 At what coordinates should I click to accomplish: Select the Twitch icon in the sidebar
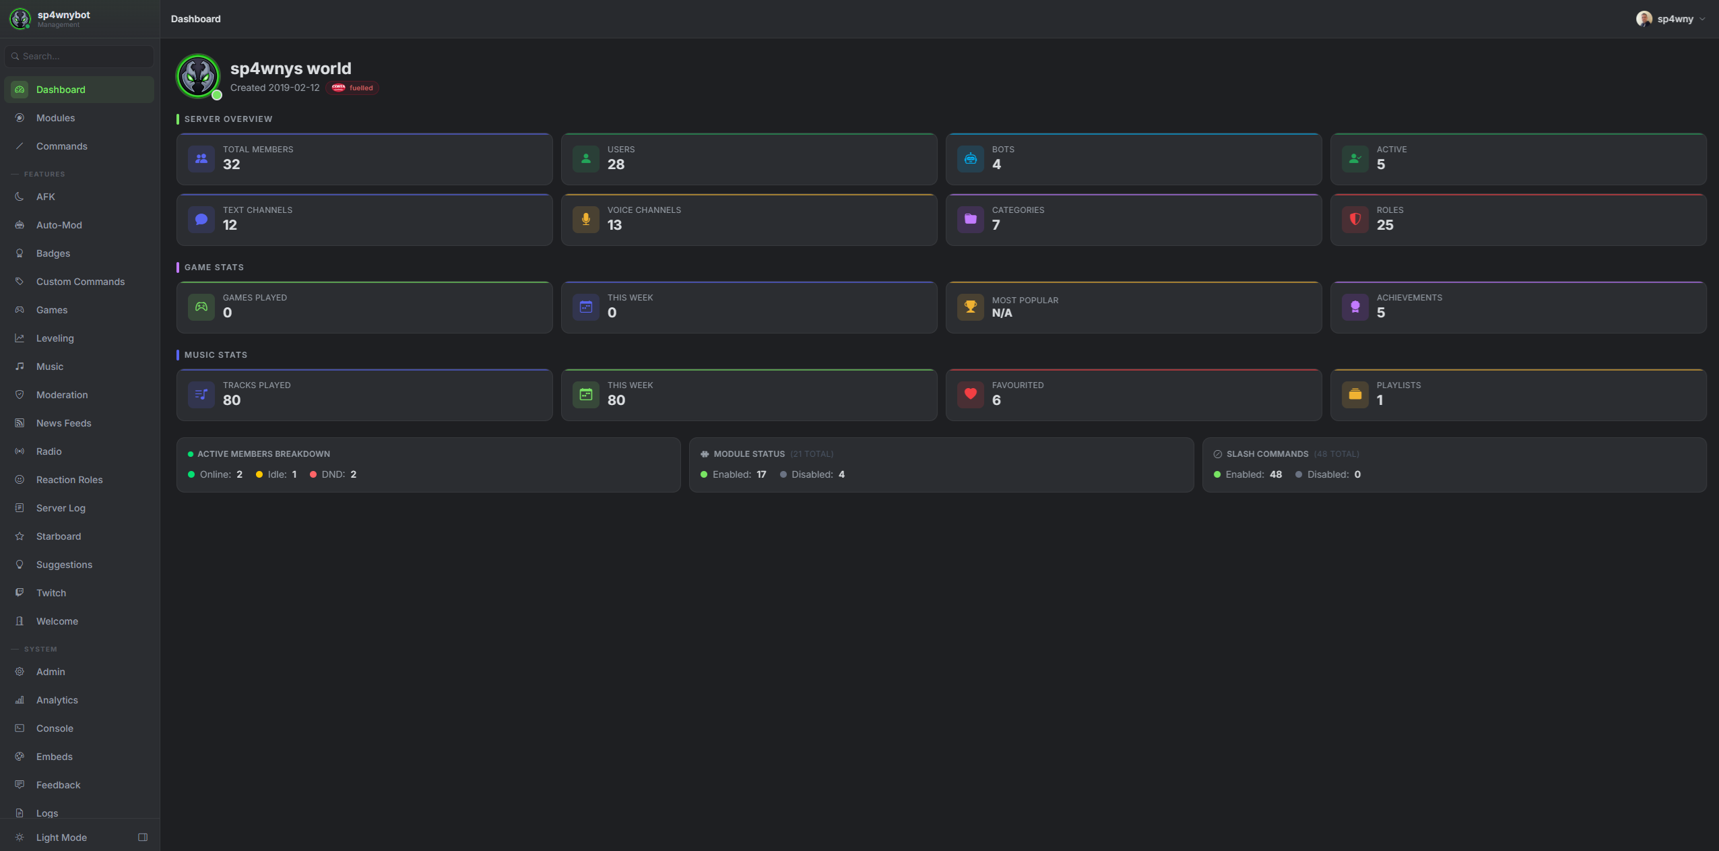[20, 592]
